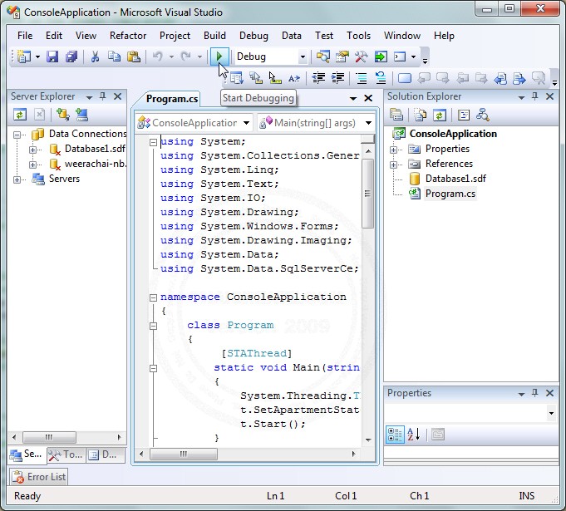Image resolution: width=566 pixels, height=511 pixels.
Task: Refresh the Server Explorer tree
Action: point(20,115)
